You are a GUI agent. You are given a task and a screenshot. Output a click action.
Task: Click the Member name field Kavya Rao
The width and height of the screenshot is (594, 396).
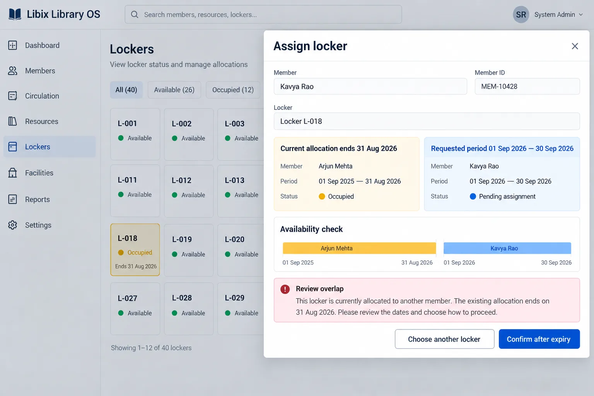[x=370, y=87]
